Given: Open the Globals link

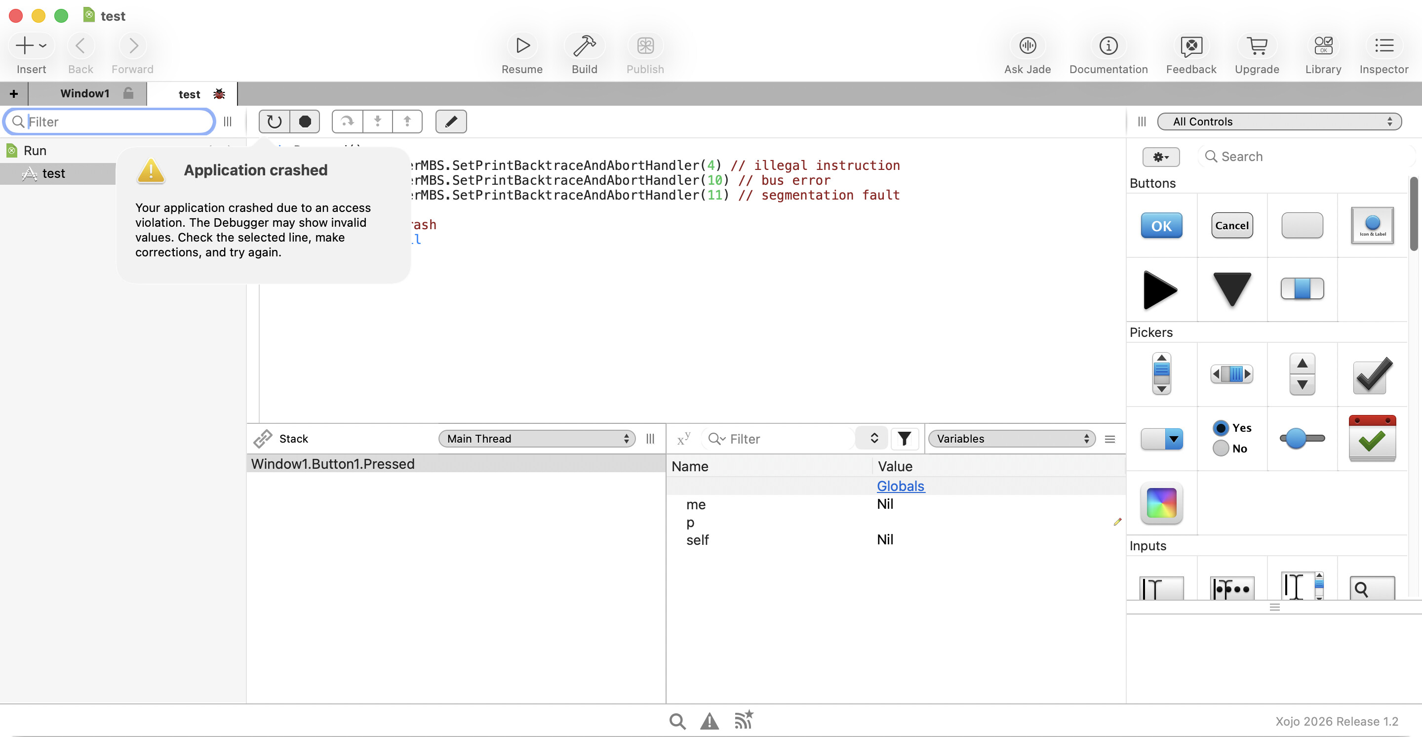Looking at the screenshot, I should click(900, 486).
